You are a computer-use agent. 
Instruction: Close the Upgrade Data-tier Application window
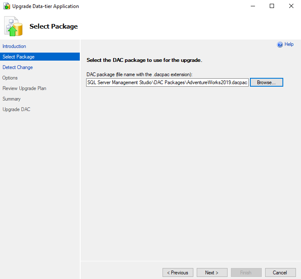pos(291,6)
